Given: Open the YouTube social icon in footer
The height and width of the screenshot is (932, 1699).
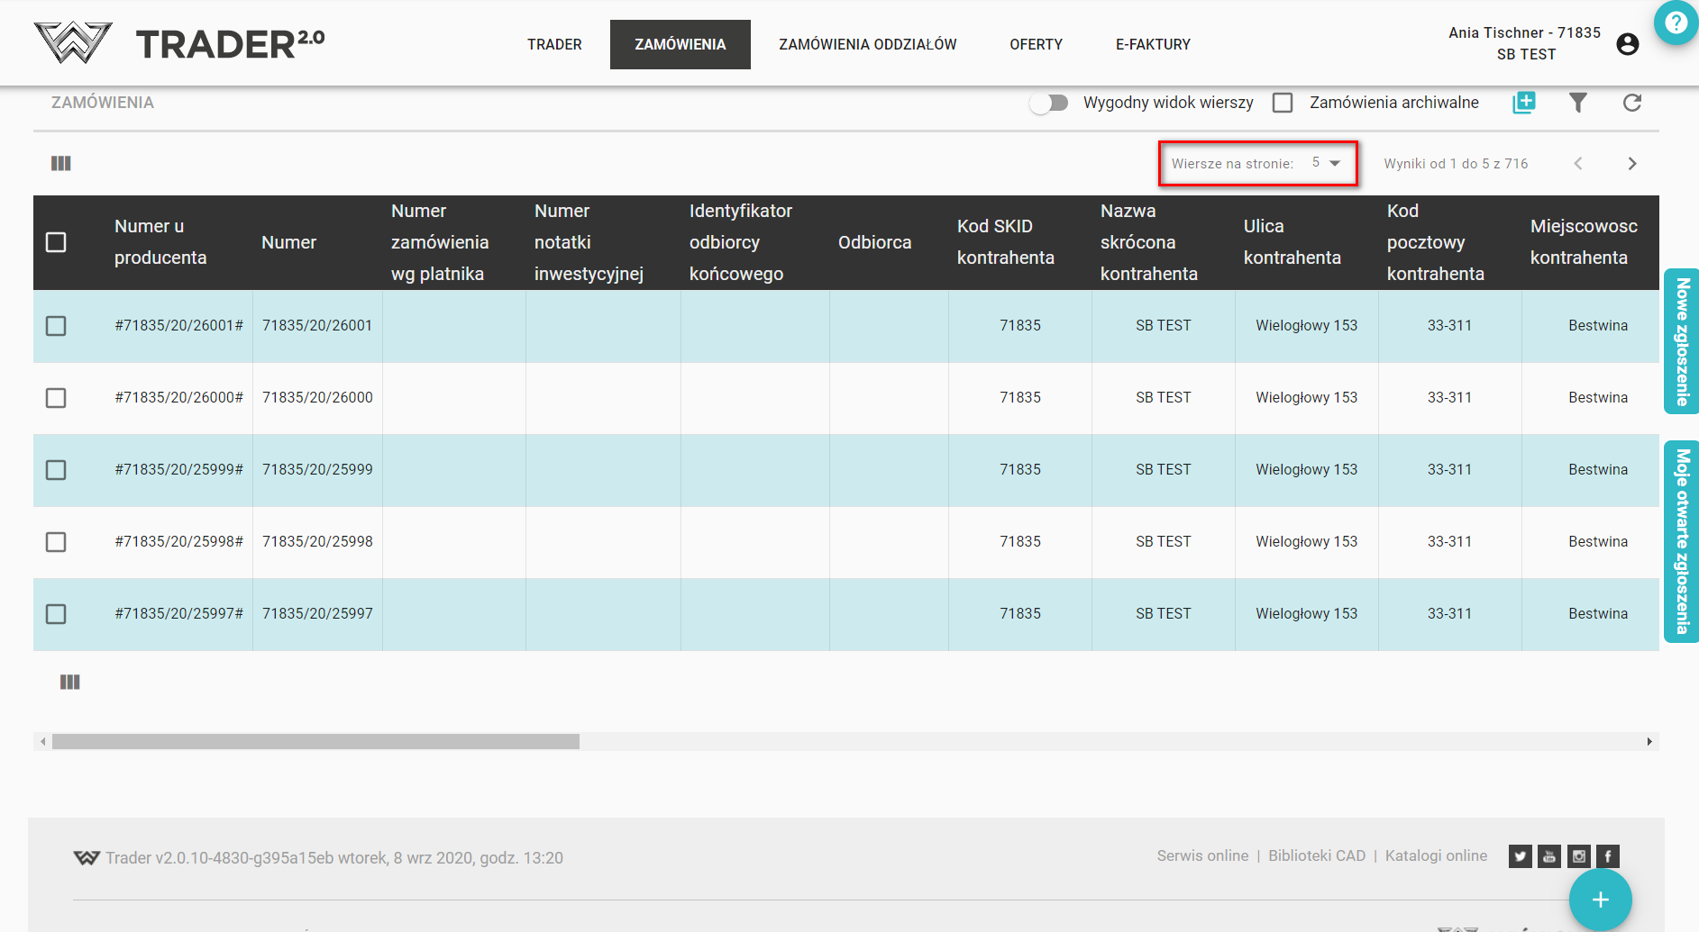Looking at the screenshot, I should [x=1548, y=856].
